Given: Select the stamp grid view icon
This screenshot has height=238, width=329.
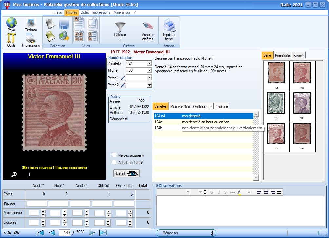Looking at the screenshot, I should [x=79, y=36].
